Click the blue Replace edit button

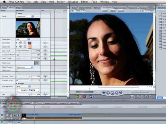[91, 97]
